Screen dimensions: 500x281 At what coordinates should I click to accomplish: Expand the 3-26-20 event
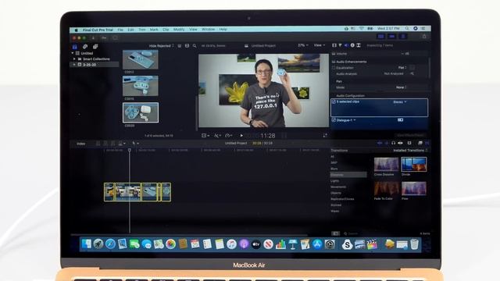(74, 65)
